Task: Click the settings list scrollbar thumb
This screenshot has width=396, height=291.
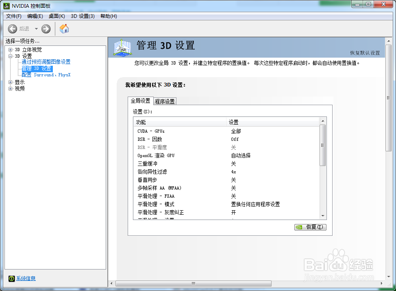Action: pyautogui.click(x=322, y=145)
